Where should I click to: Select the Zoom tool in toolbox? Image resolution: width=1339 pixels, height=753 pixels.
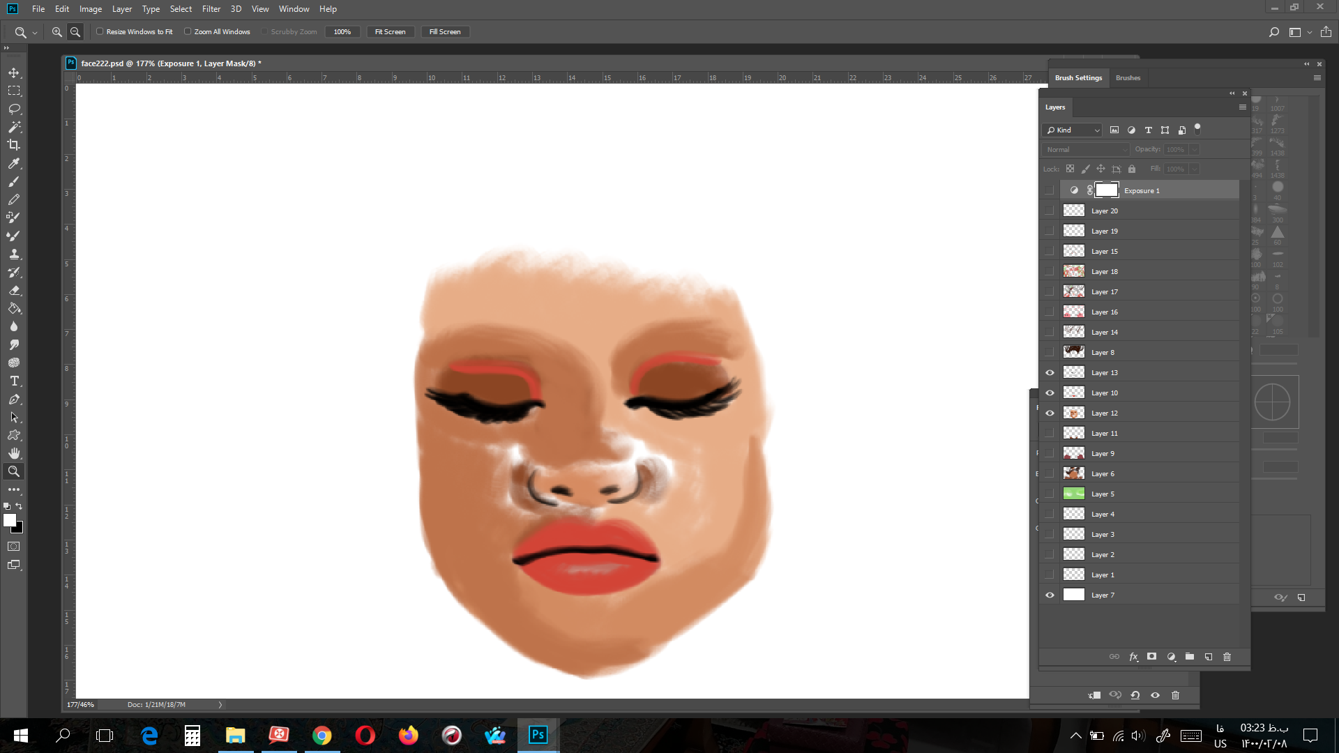(x=14, y=472)
